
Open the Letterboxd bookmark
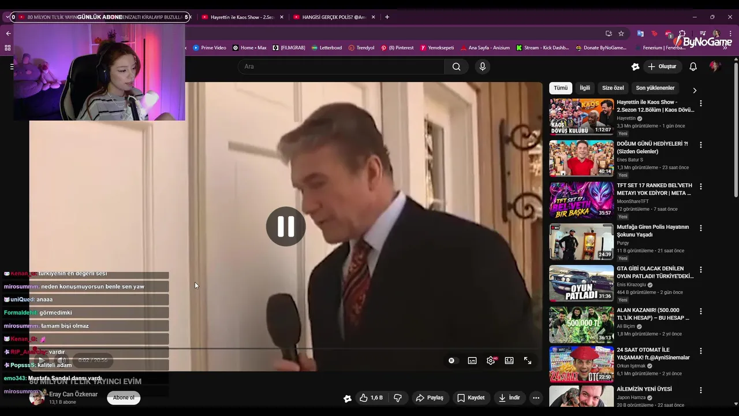(326, 48)
